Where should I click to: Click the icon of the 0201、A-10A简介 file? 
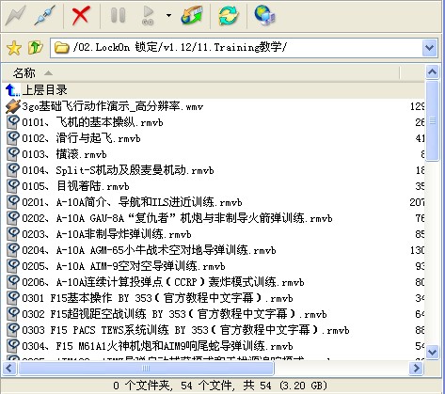coord(13,202)
